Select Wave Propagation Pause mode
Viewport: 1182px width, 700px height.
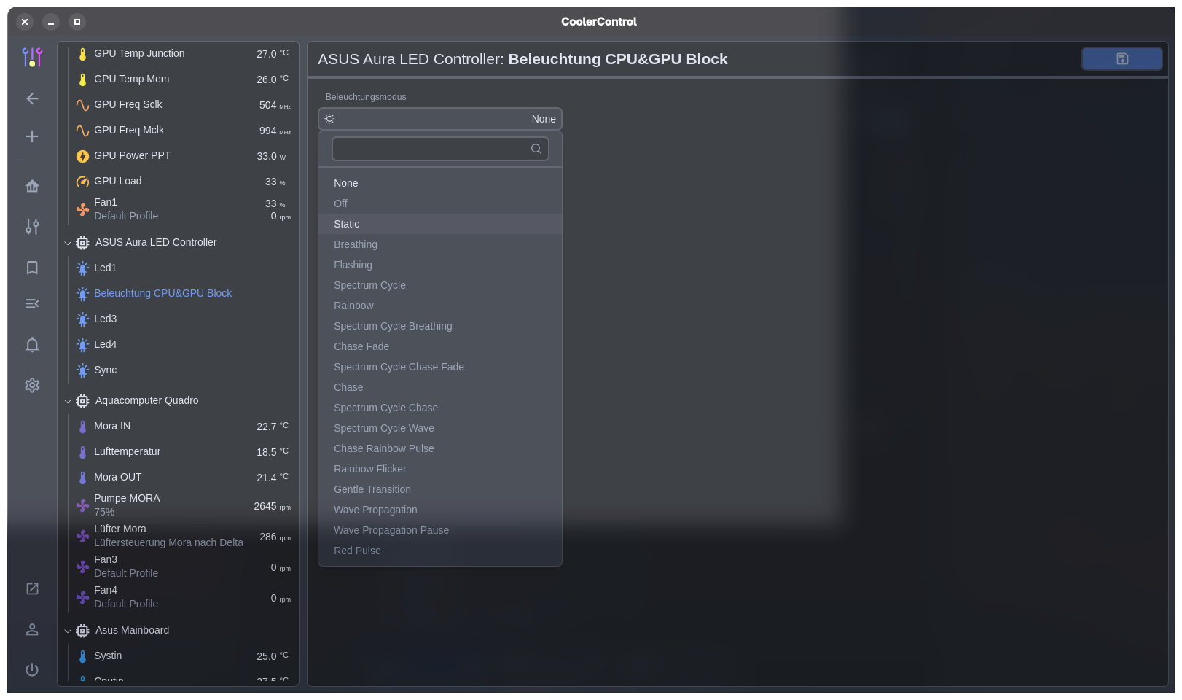point(440,530)
